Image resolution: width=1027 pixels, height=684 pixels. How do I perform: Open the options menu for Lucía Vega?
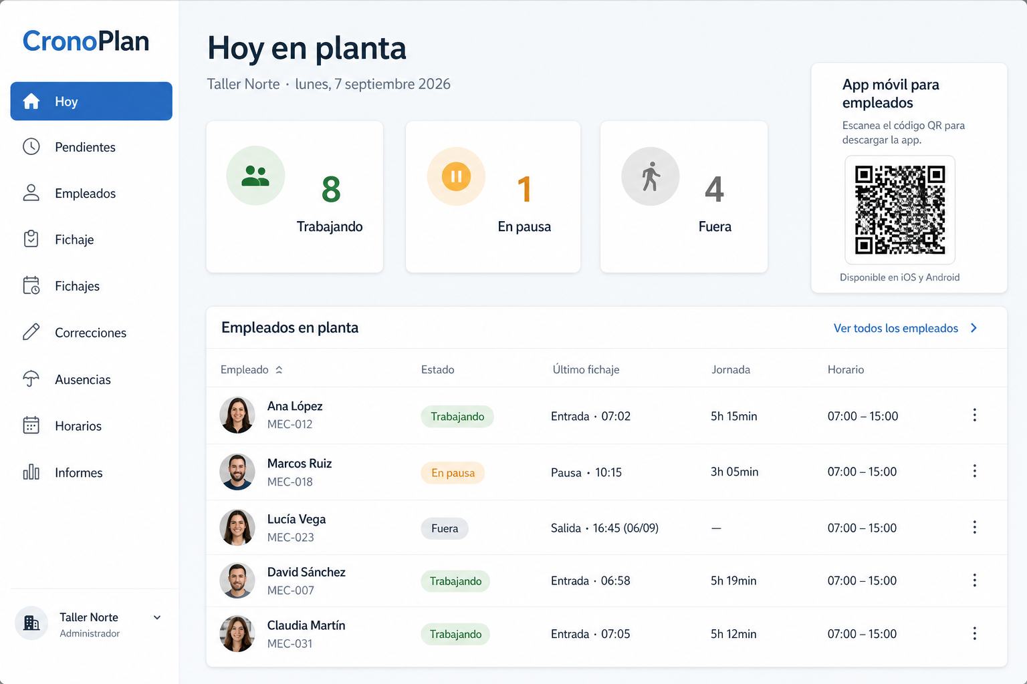[975, 528]
